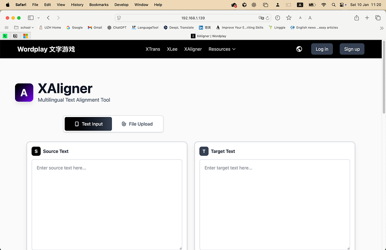
Task: Open the History menu
Action: [x=77, y=5]
